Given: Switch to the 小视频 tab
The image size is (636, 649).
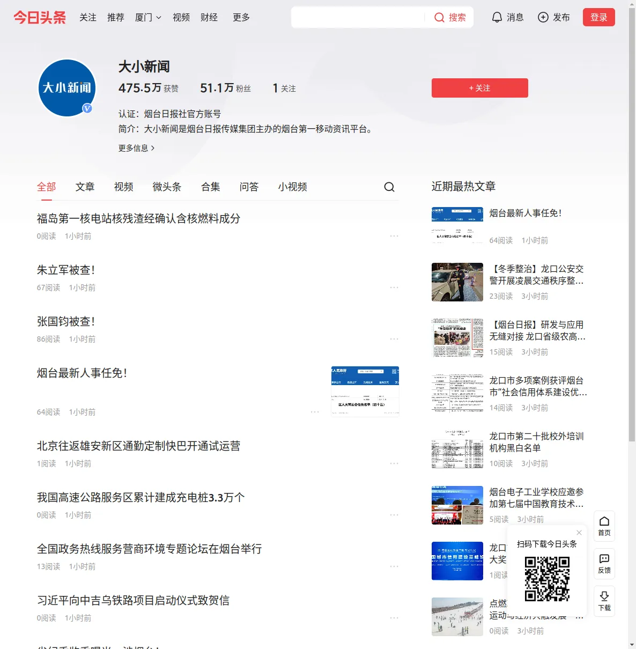Looking at the screenshot, I should 293,187.
